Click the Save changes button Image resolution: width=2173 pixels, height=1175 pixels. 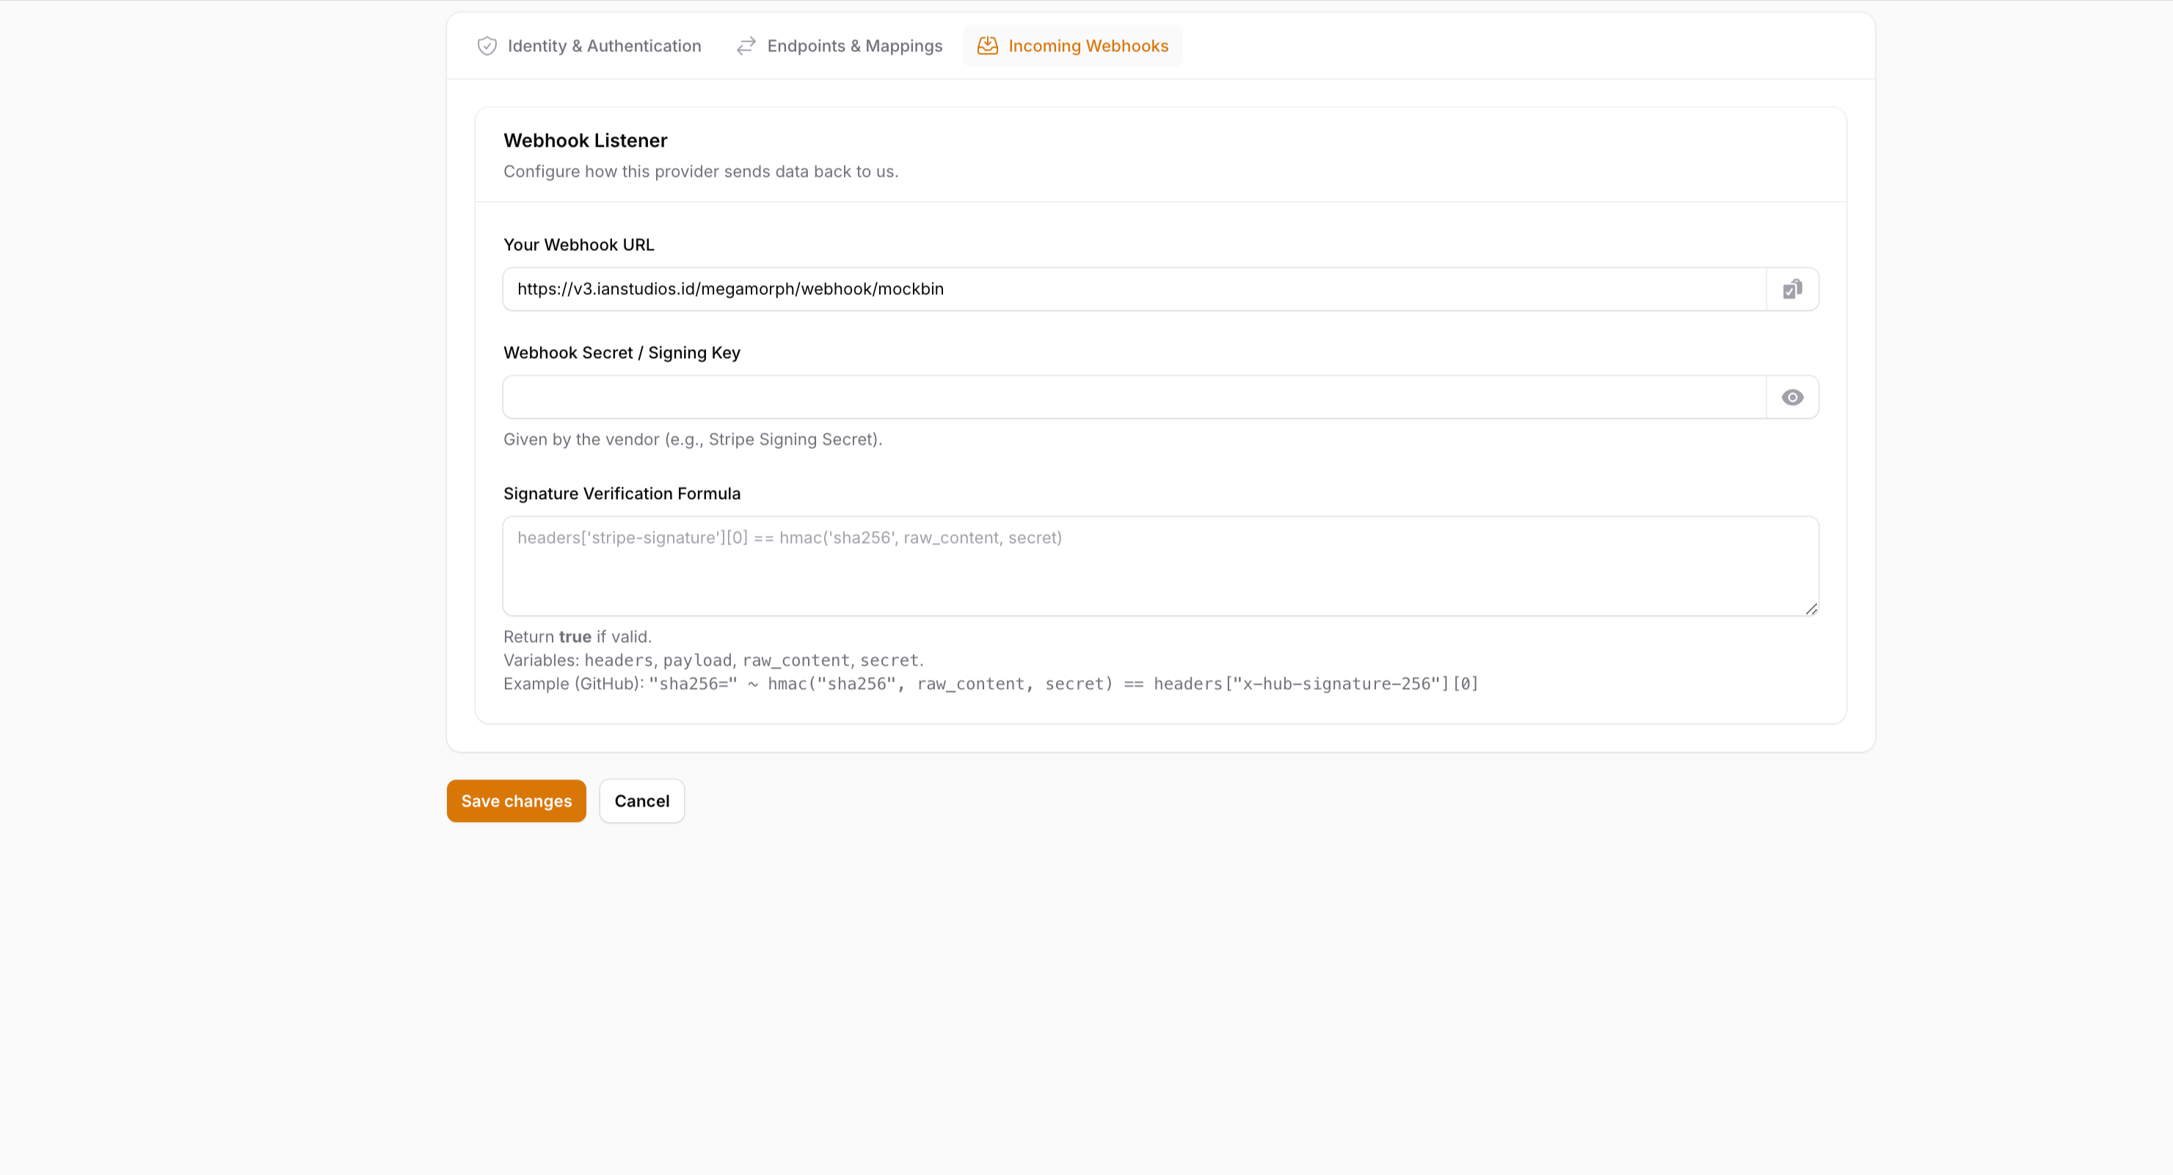point(515,801)
